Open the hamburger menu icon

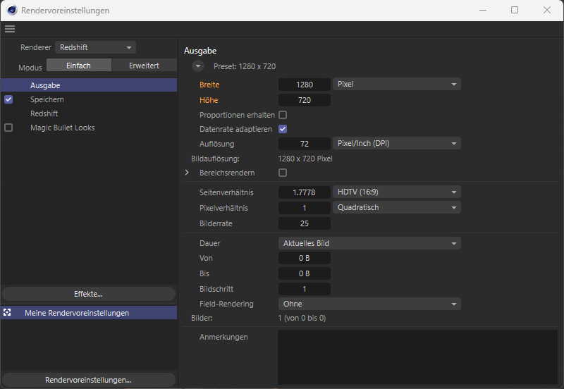point(9,29)
